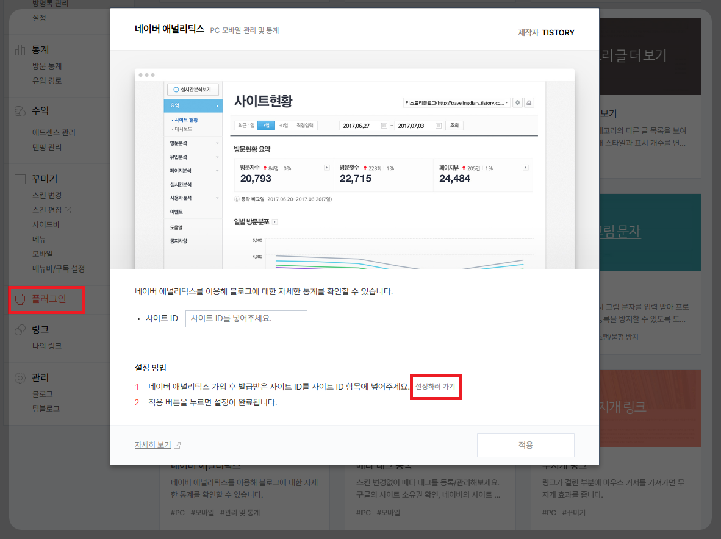The image size is (721, 539).
Task: Expand the 사용자분석 section chevron
Action: click(x=217, y=198)
